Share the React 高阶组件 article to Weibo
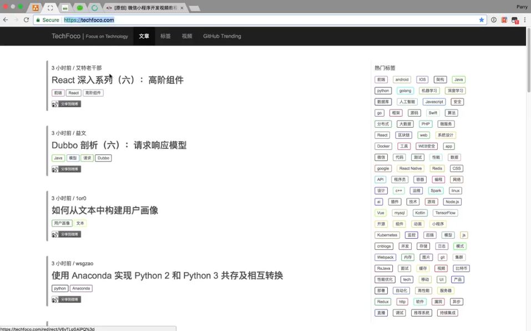The image size is (531, 331). 67,104
